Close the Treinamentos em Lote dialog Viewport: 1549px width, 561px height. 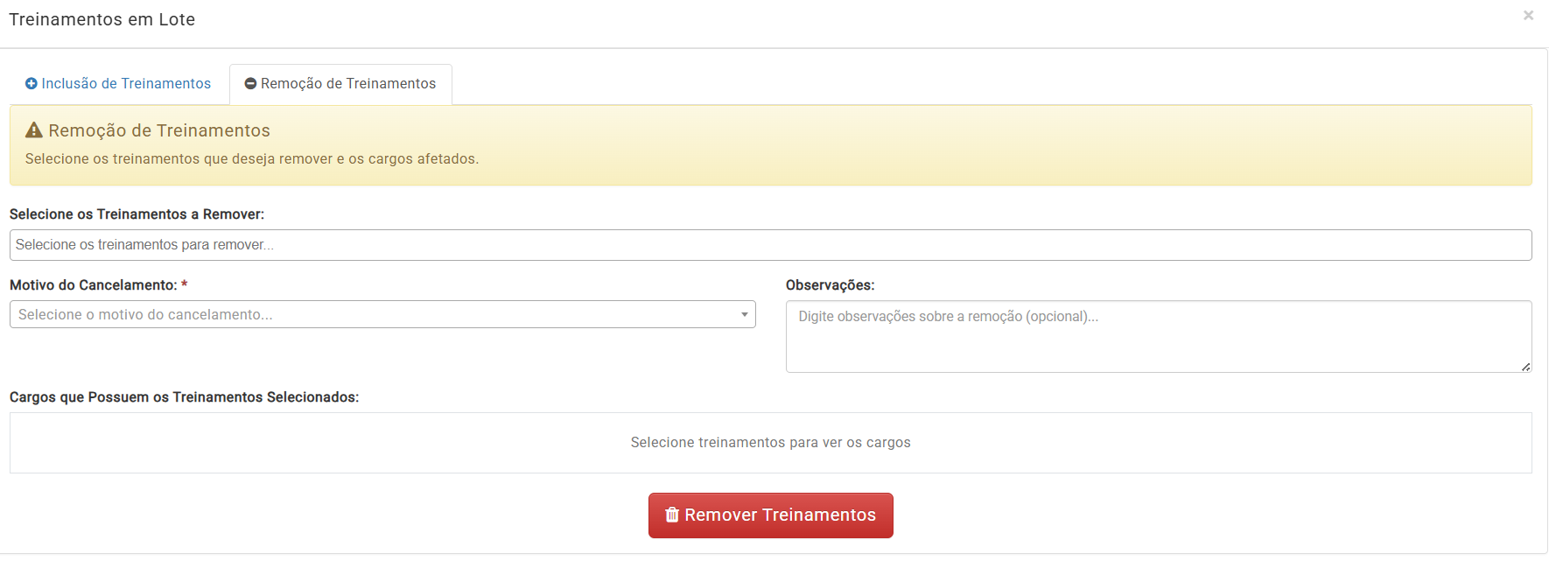[1528, 16]
